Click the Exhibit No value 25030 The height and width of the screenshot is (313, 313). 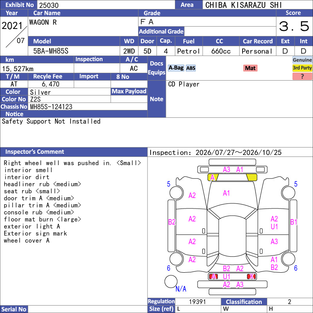click(49, 5)
